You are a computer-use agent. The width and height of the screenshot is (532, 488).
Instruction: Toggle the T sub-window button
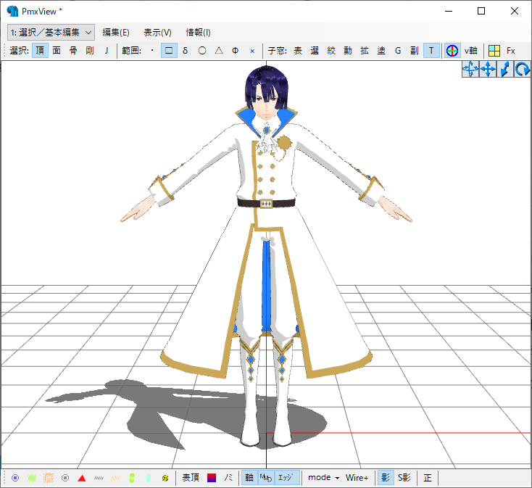tap(431, 51)
